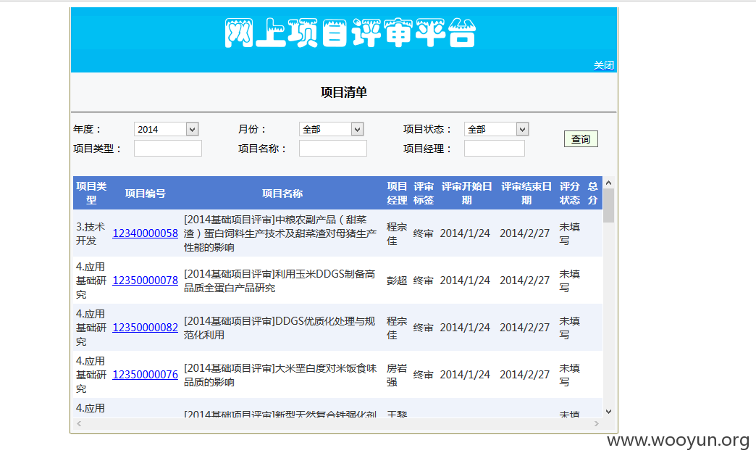Viewport: 756px width, 461px height.
Task: Click the 评审标签 column header
Action: coord(424,193)
